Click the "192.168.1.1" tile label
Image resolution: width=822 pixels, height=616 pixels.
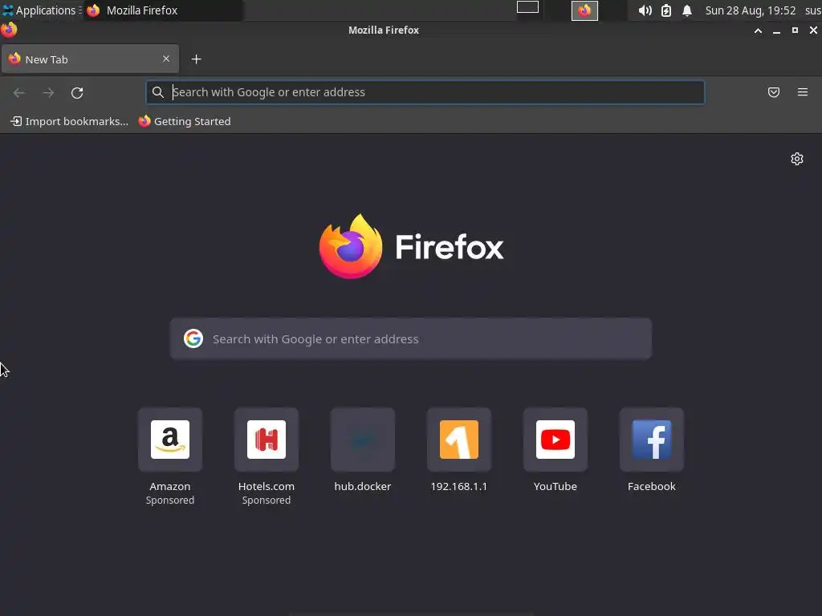click(x=458, y=486)
